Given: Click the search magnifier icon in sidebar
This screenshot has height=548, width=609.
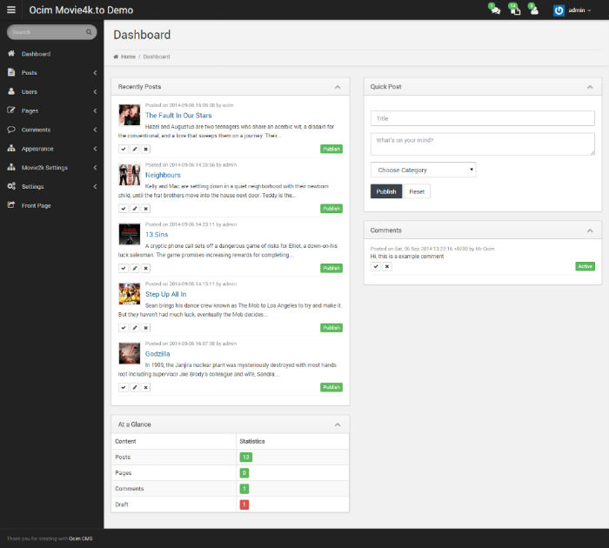Looking at the screenshot, I should click(89, 32).
